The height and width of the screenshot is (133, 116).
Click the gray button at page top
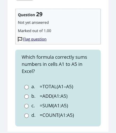[x=25, y=0]
